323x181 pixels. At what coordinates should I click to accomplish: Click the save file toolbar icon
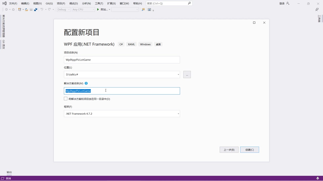click(x=31, y=10)
